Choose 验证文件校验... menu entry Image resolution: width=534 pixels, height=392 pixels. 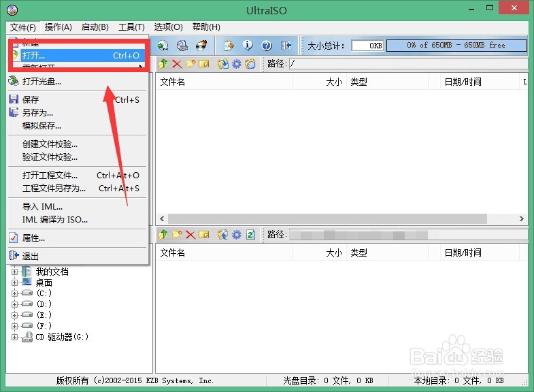coord(78,157)
